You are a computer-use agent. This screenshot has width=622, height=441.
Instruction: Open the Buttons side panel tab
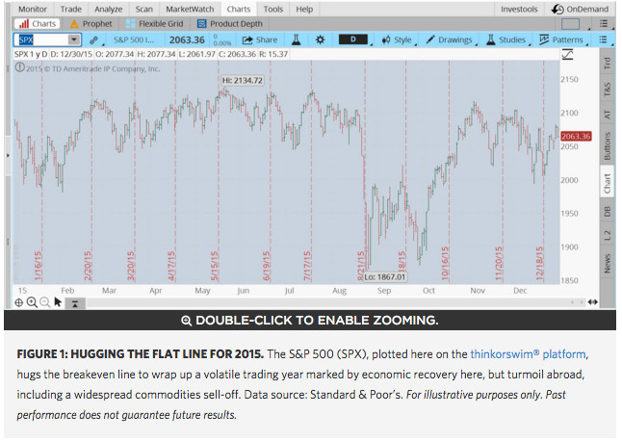point(607,146)
